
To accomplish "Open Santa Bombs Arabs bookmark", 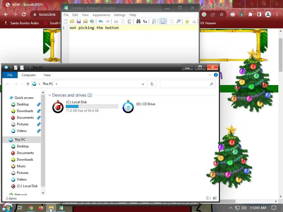I will coord(22,23).
